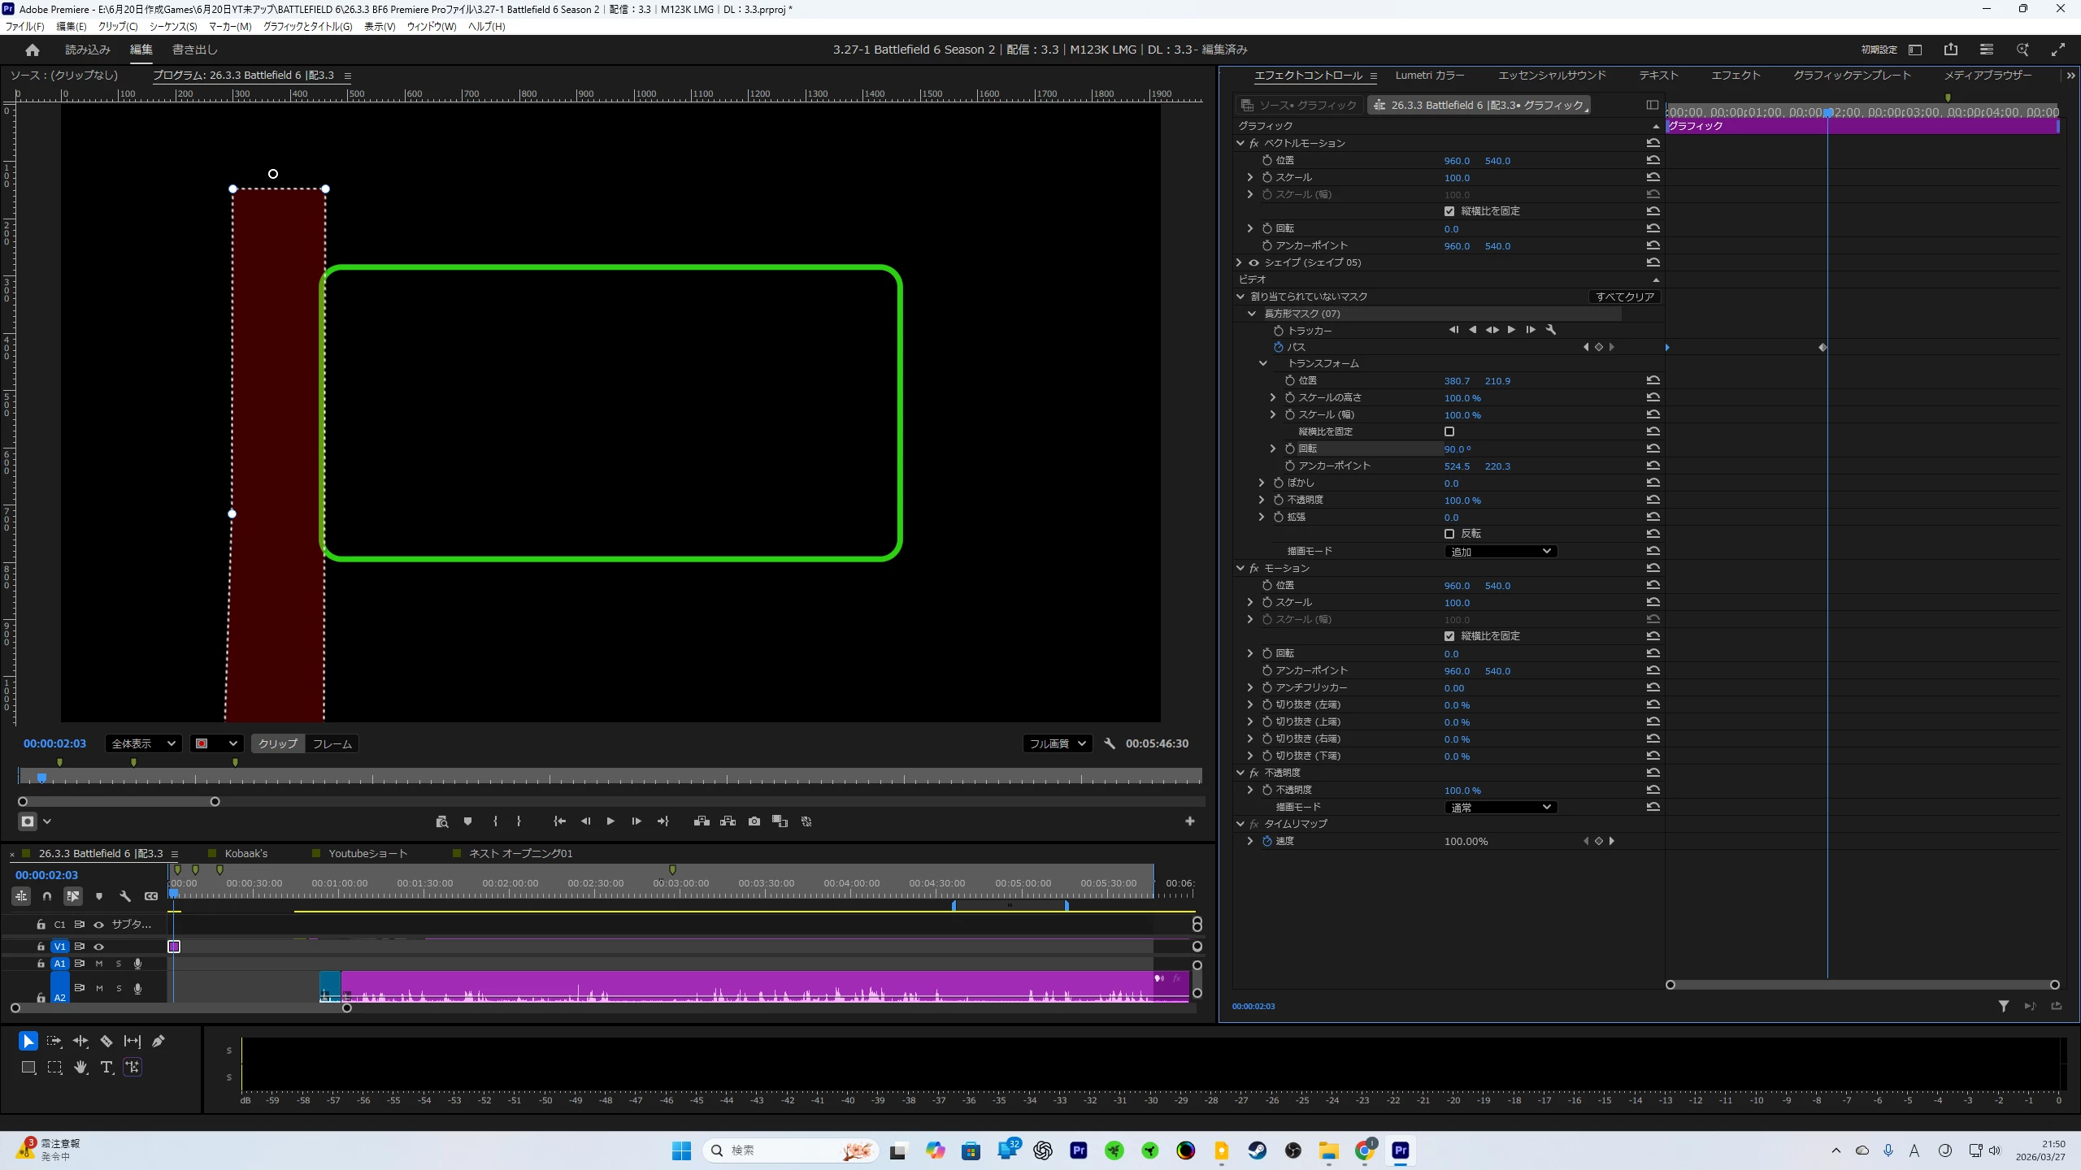The width and height of the screenshot is (2081, 1170).
Task: Click the mask rotation value 90.0°
Action: (1457, 449)
